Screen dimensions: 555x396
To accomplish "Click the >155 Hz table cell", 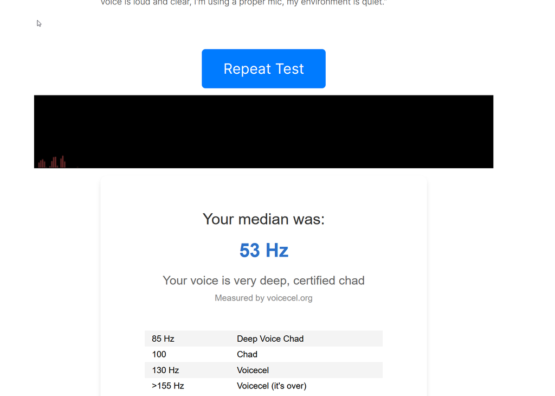I will 168,386.
